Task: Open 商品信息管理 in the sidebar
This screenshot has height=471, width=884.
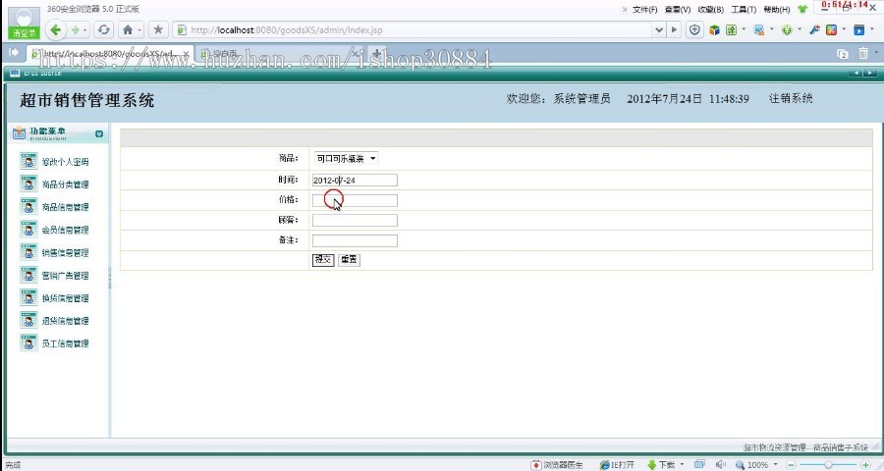Action: (66, 207)
